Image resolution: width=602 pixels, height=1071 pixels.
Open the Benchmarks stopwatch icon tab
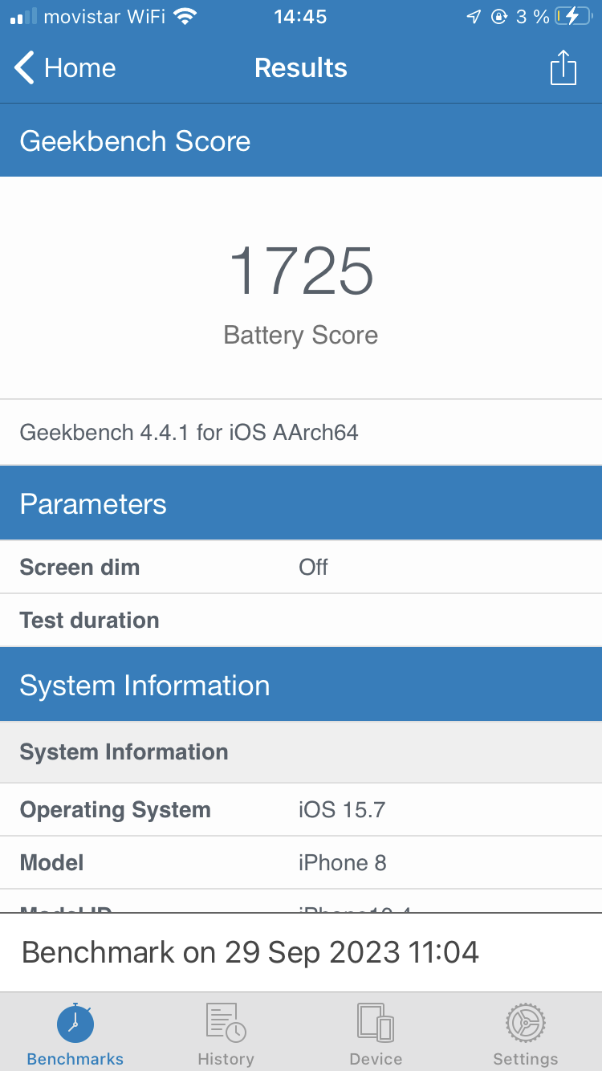pos(75,1023)
